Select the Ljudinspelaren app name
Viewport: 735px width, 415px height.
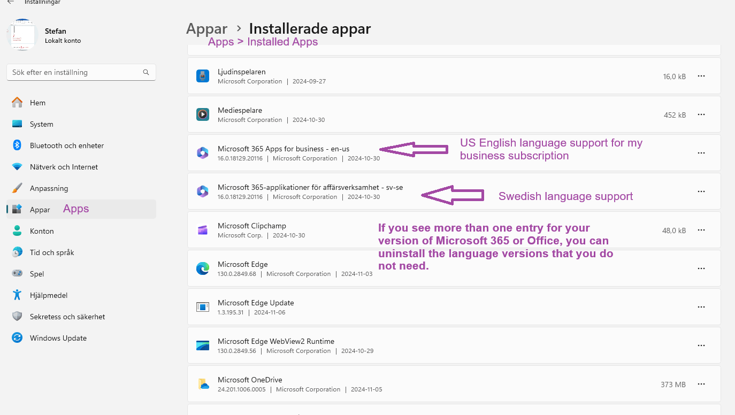tap(242, 72)
